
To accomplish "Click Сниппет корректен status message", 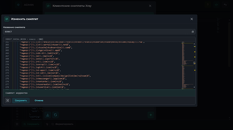I will tap(17, 93).
